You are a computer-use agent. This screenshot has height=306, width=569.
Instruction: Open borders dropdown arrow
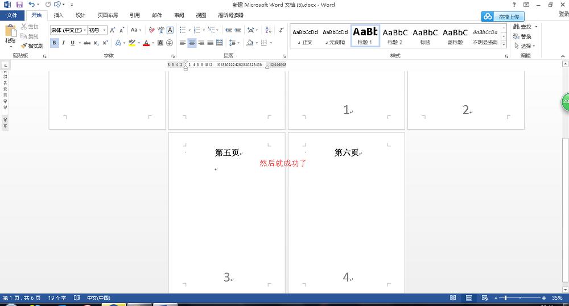tap(271, 43)
